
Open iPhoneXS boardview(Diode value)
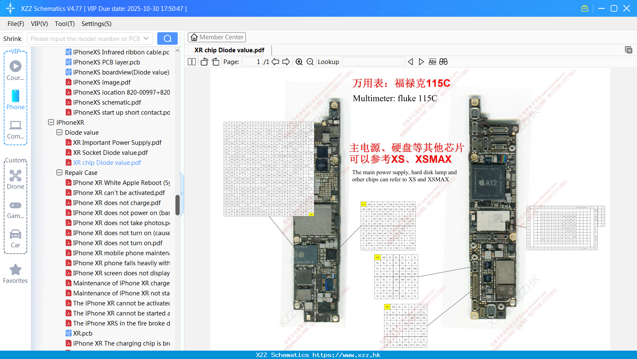click(121, 72)
